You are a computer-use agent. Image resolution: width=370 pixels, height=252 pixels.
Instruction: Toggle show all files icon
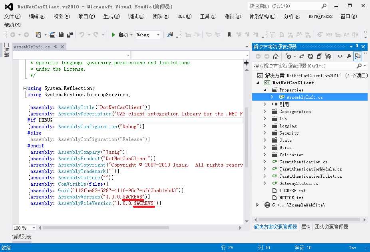click(328, 56)
